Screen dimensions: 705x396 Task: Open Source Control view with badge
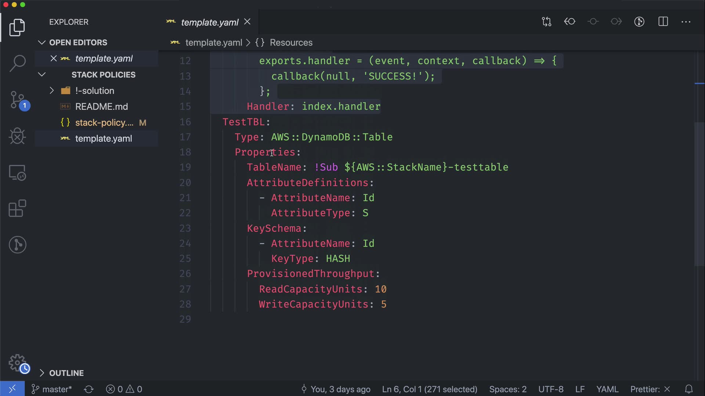[17, 100]
